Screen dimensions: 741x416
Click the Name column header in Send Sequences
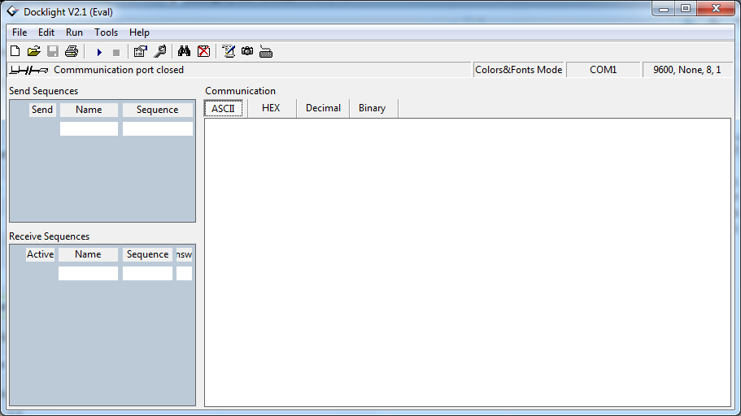89,110
